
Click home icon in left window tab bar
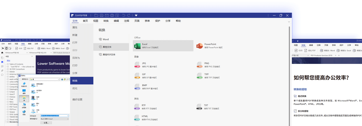[x=2, y=52]
